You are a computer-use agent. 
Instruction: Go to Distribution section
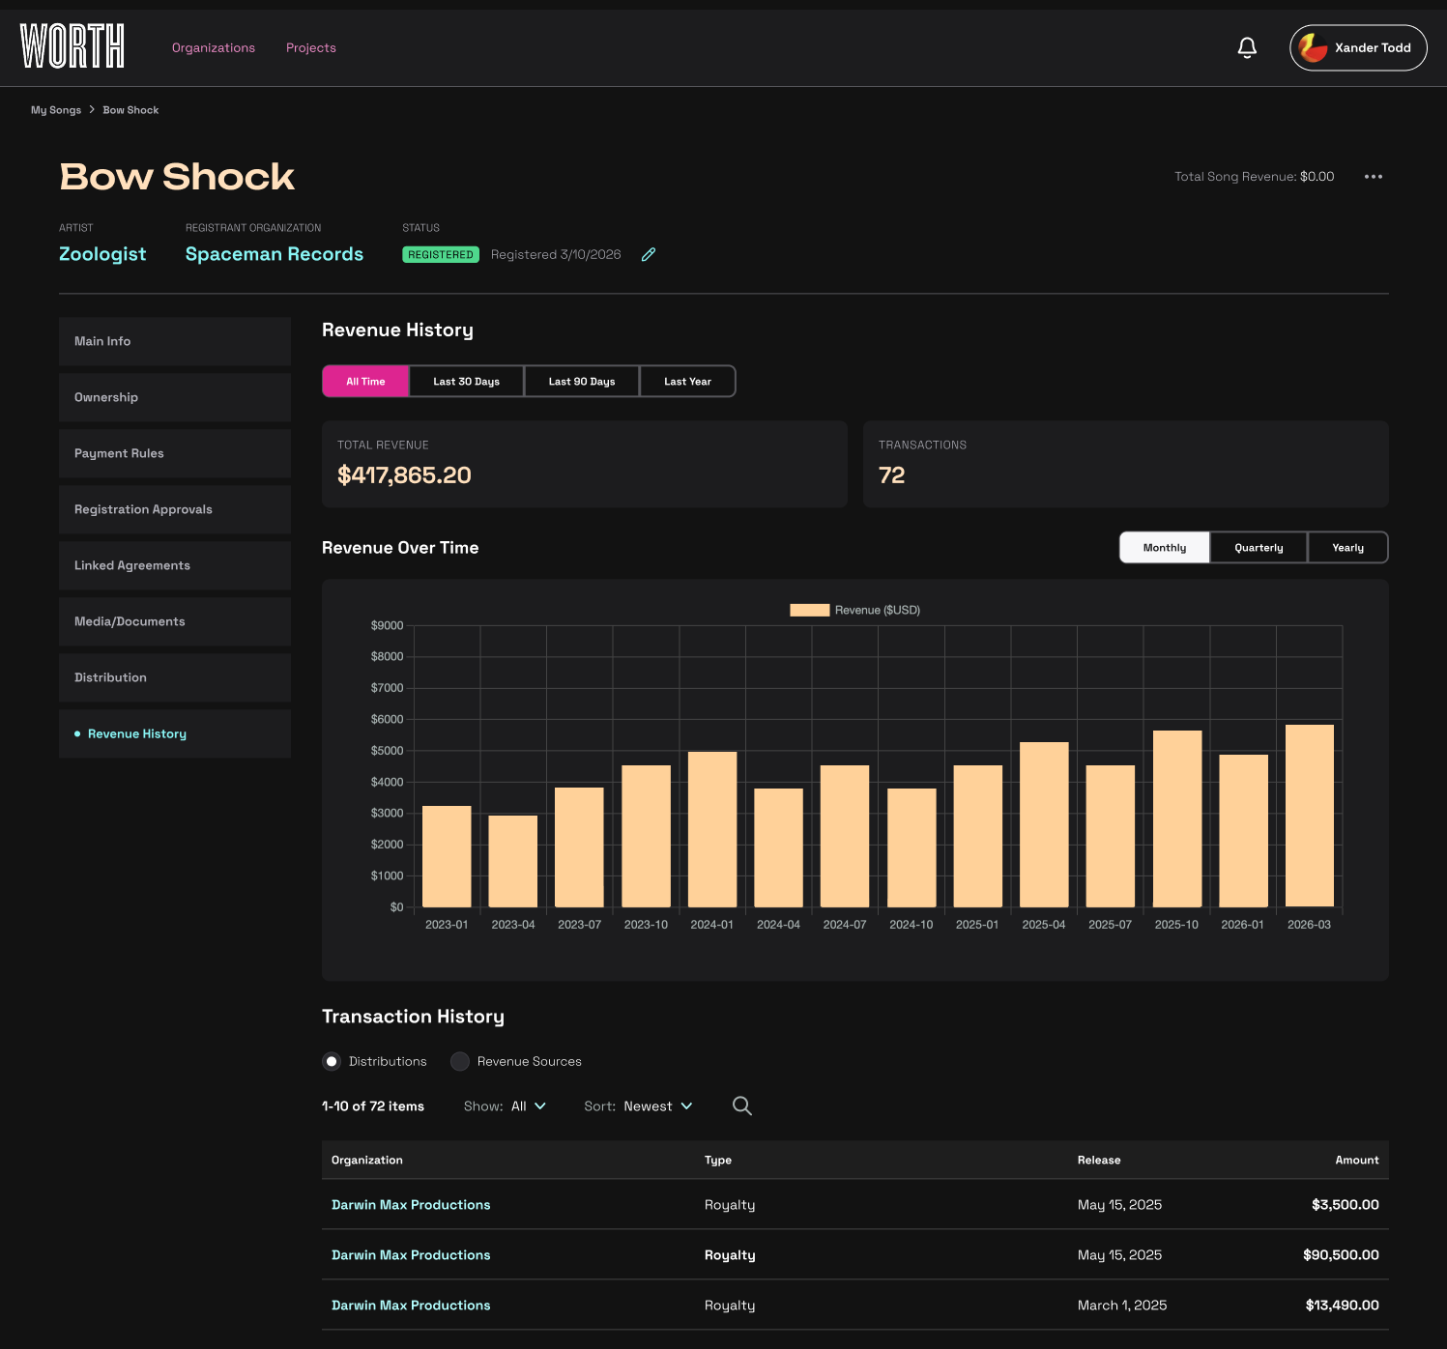pyautogui.click(x=175, y=677)
